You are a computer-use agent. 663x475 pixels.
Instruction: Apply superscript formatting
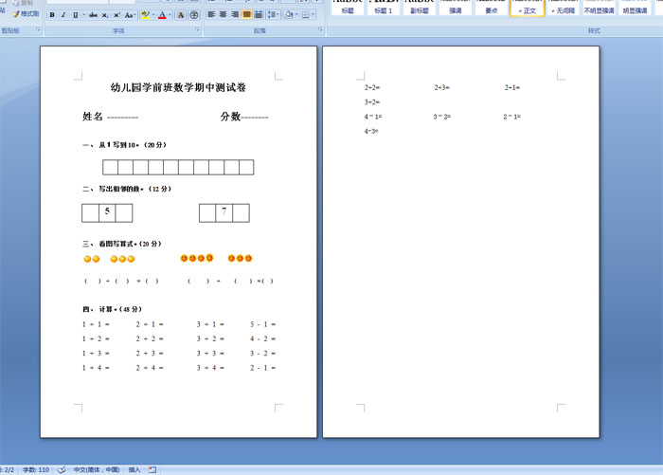pos(116,15)
